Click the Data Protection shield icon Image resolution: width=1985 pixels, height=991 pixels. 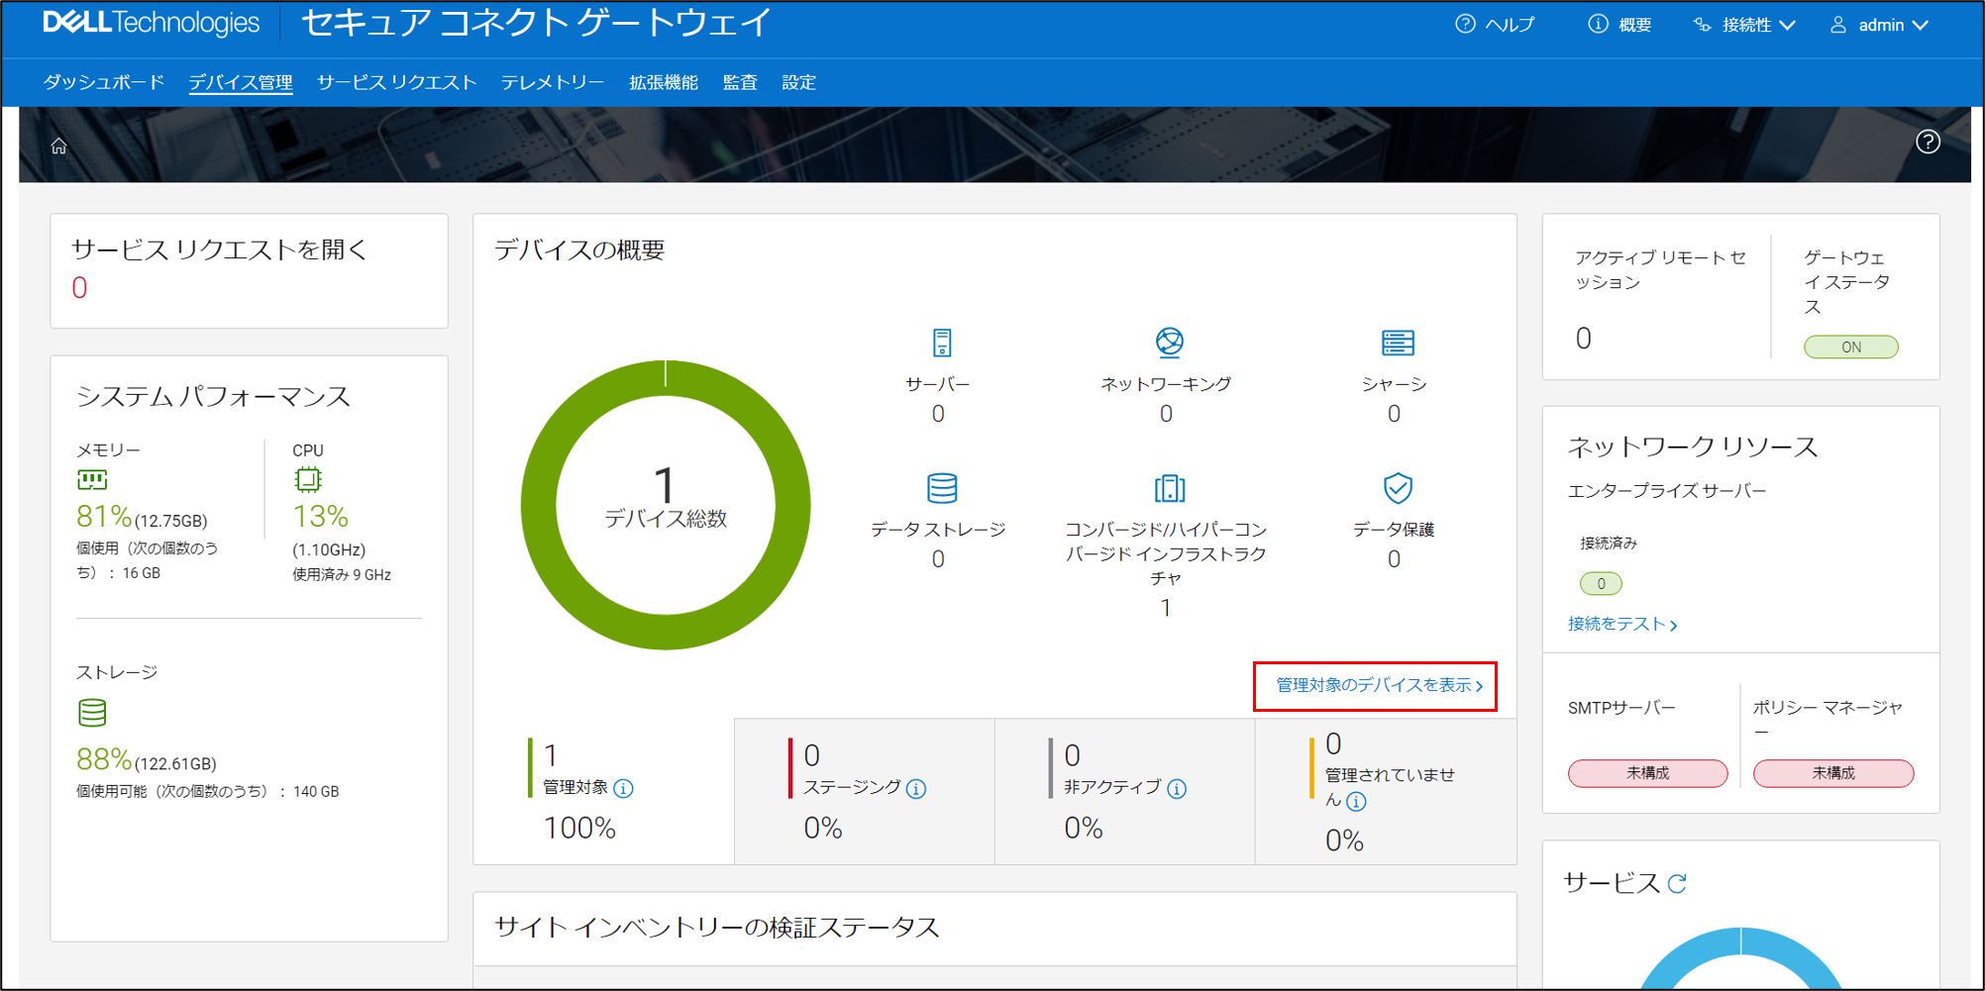pos(1398,488)
